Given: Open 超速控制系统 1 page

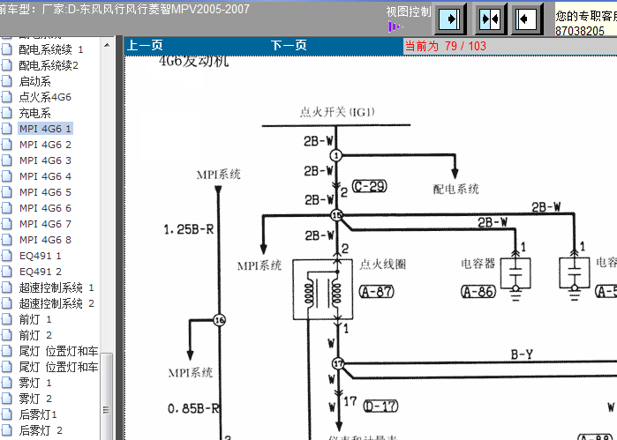Looking at the screenshot, I should 56,287.
